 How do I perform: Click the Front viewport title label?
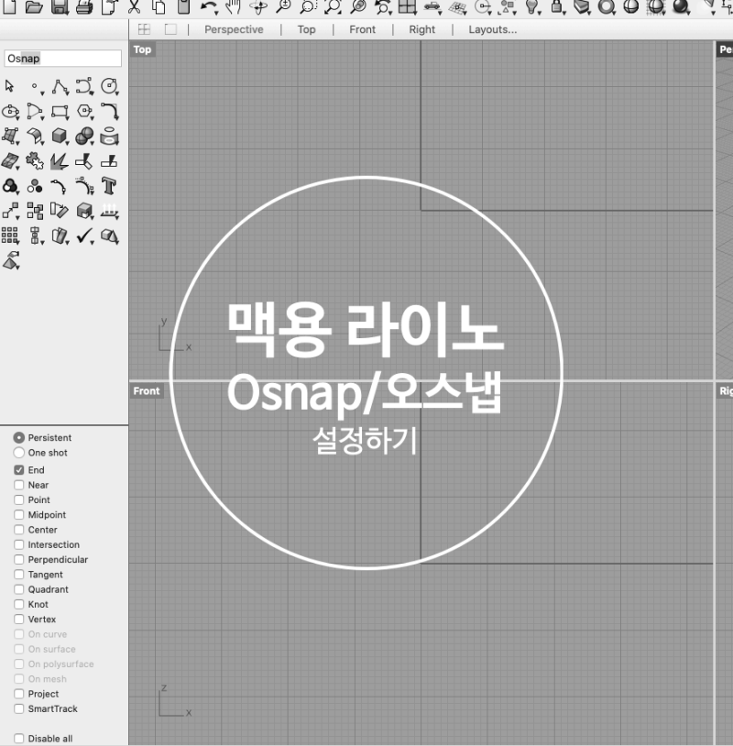click(x=146, y=391)
